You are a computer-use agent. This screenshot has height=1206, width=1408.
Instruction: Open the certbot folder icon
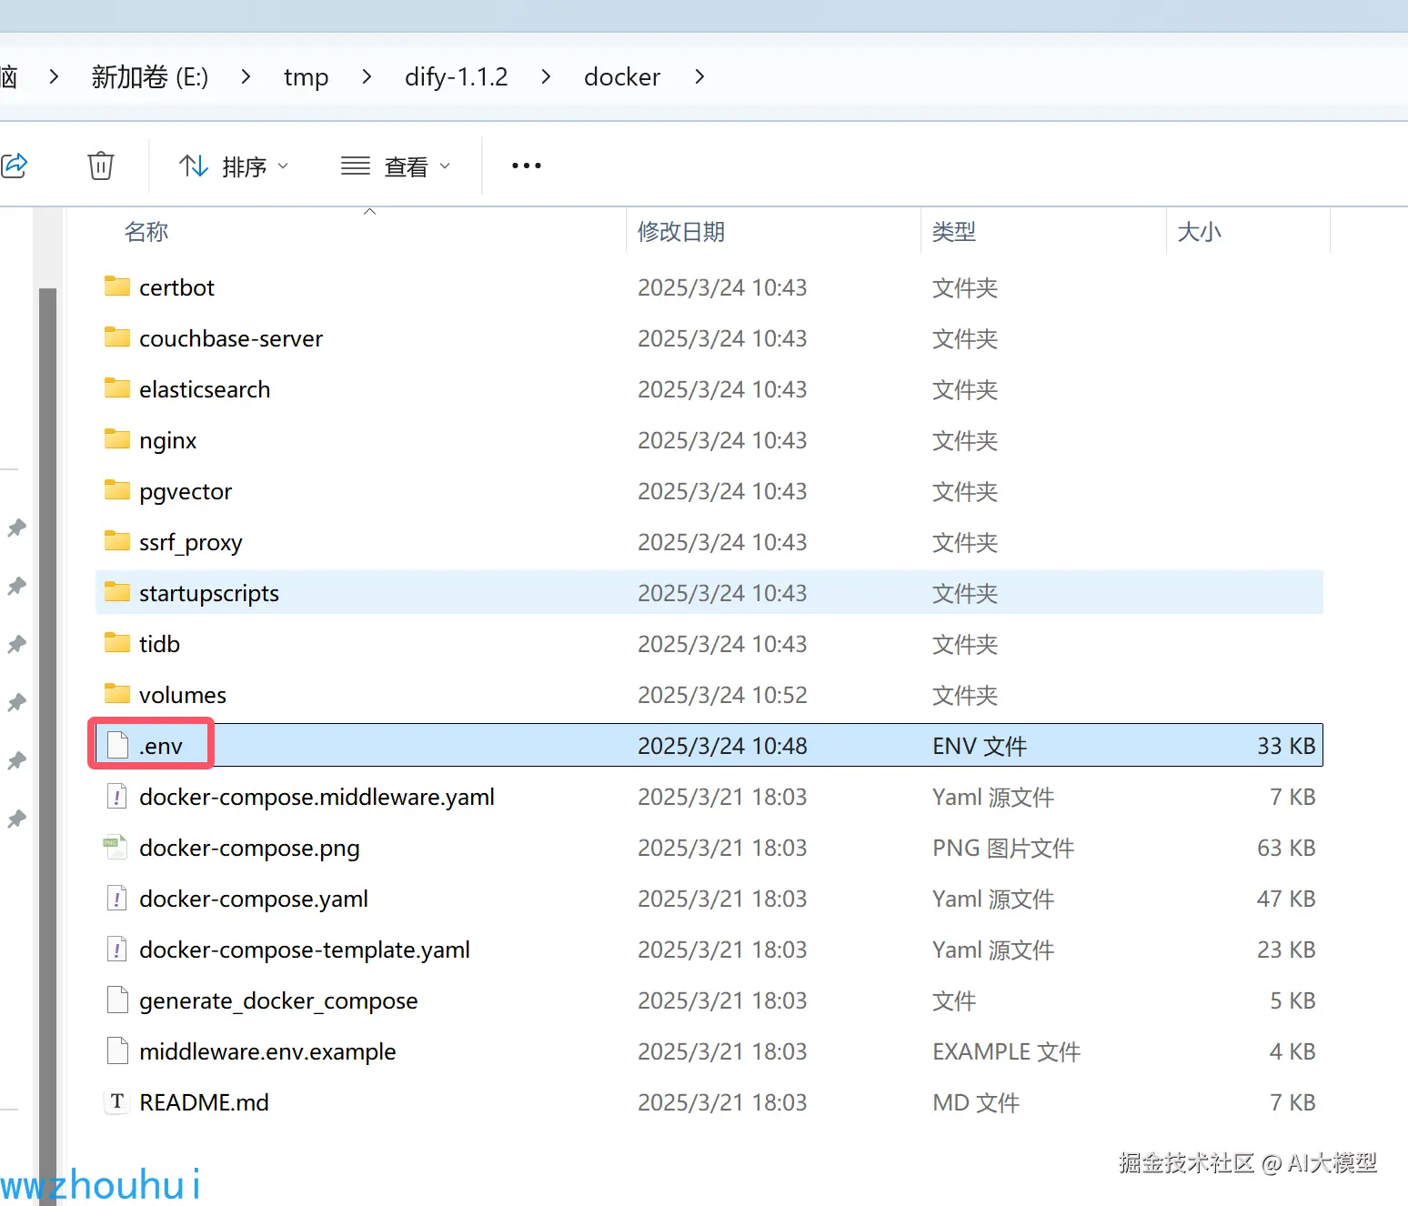pyautogui.click(x=116, y=286)
